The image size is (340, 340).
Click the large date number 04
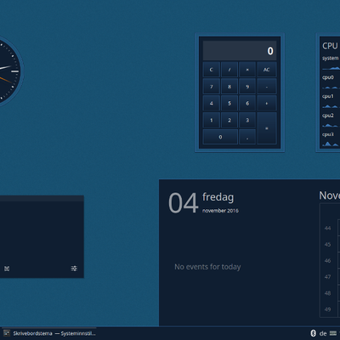click(x=184, y=203)
